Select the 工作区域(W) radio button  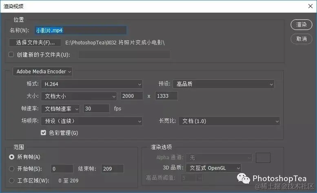[x=12, y=180]
